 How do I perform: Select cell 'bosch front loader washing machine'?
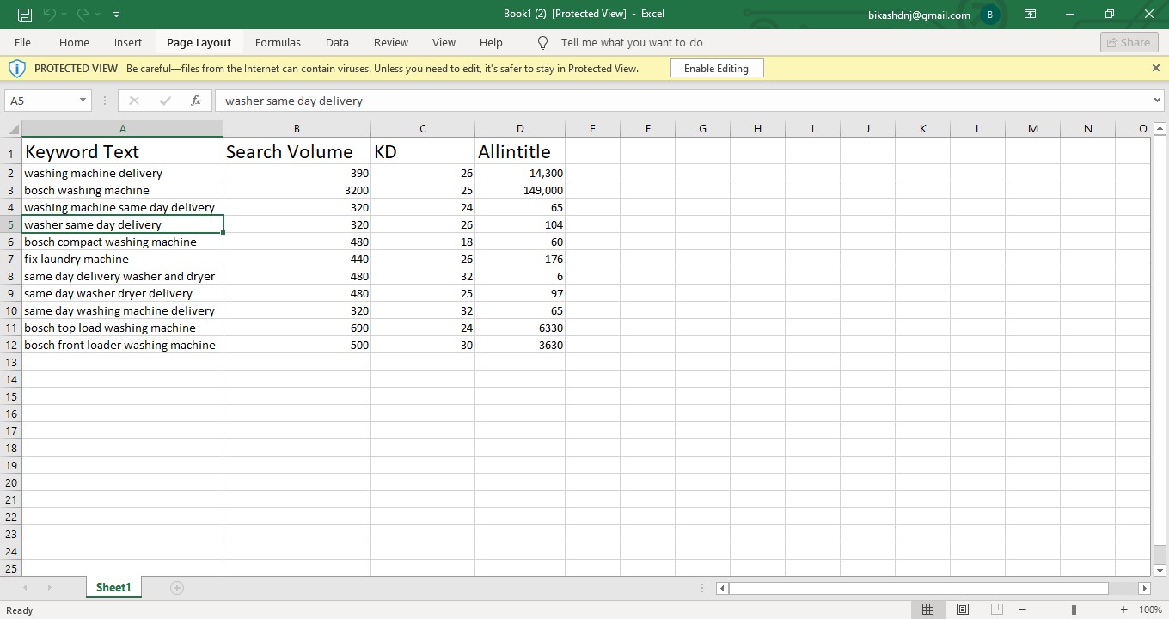122,345
